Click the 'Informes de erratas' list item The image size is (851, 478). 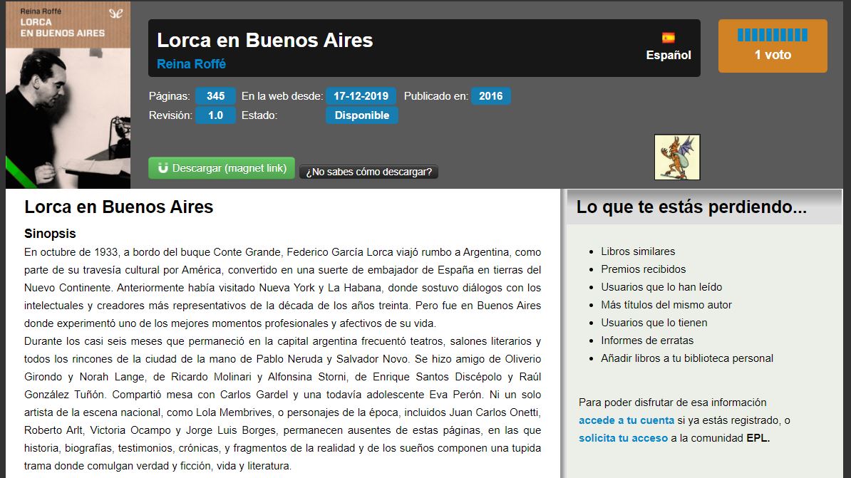point(646,341)
